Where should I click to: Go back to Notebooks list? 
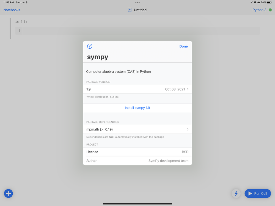pyautogui.click(x=12, y=10)
